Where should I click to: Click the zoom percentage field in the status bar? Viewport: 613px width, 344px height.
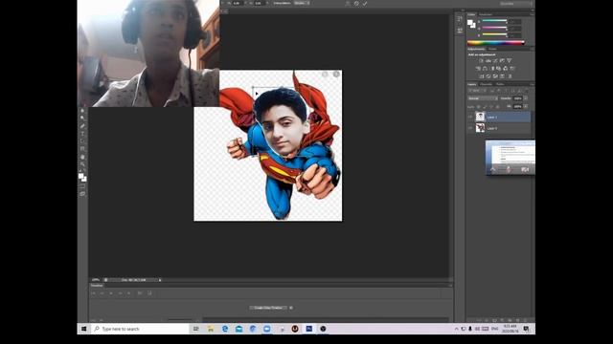tap(96, 280)
